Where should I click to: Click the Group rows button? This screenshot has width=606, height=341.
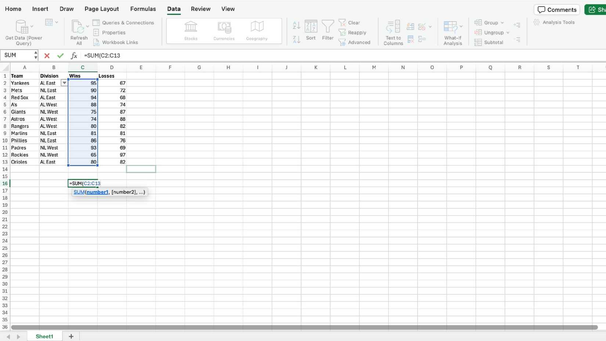click(x=486, y=22)
